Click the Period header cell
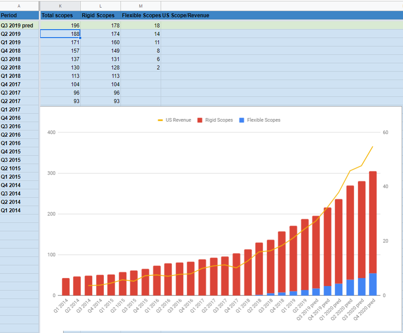Screen dimensions: 403x333 coord(19,15)
